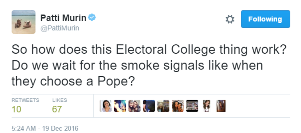Open seventh liker avatar with black borders

192,106
